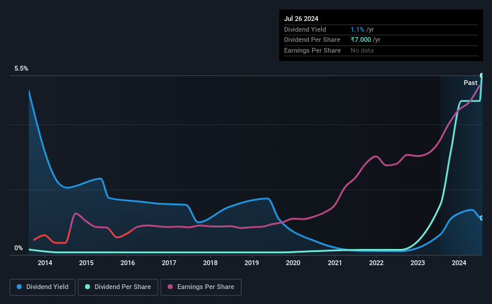492x304 pixels.
Task: Toggle the Dividend Per Share legend button
Action: [x=118, y=287]
